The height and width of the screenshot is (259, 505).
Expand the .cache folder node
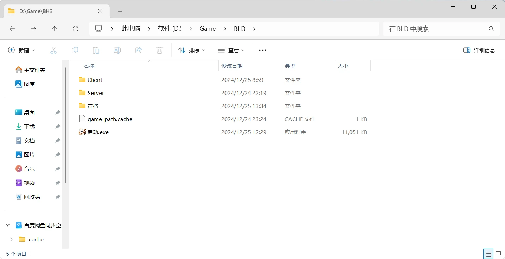pyautogui.click(x=11, y=239)
